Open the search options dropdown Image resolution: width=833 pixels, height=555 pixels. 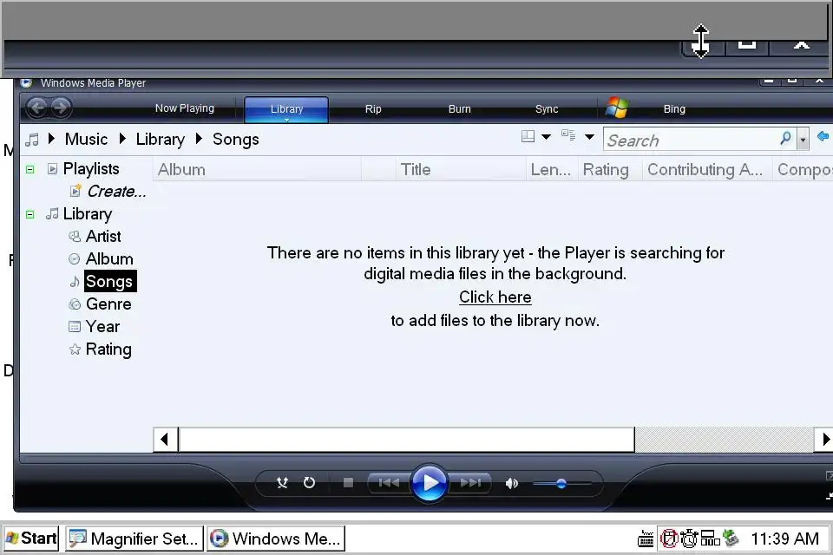(803, 140)
